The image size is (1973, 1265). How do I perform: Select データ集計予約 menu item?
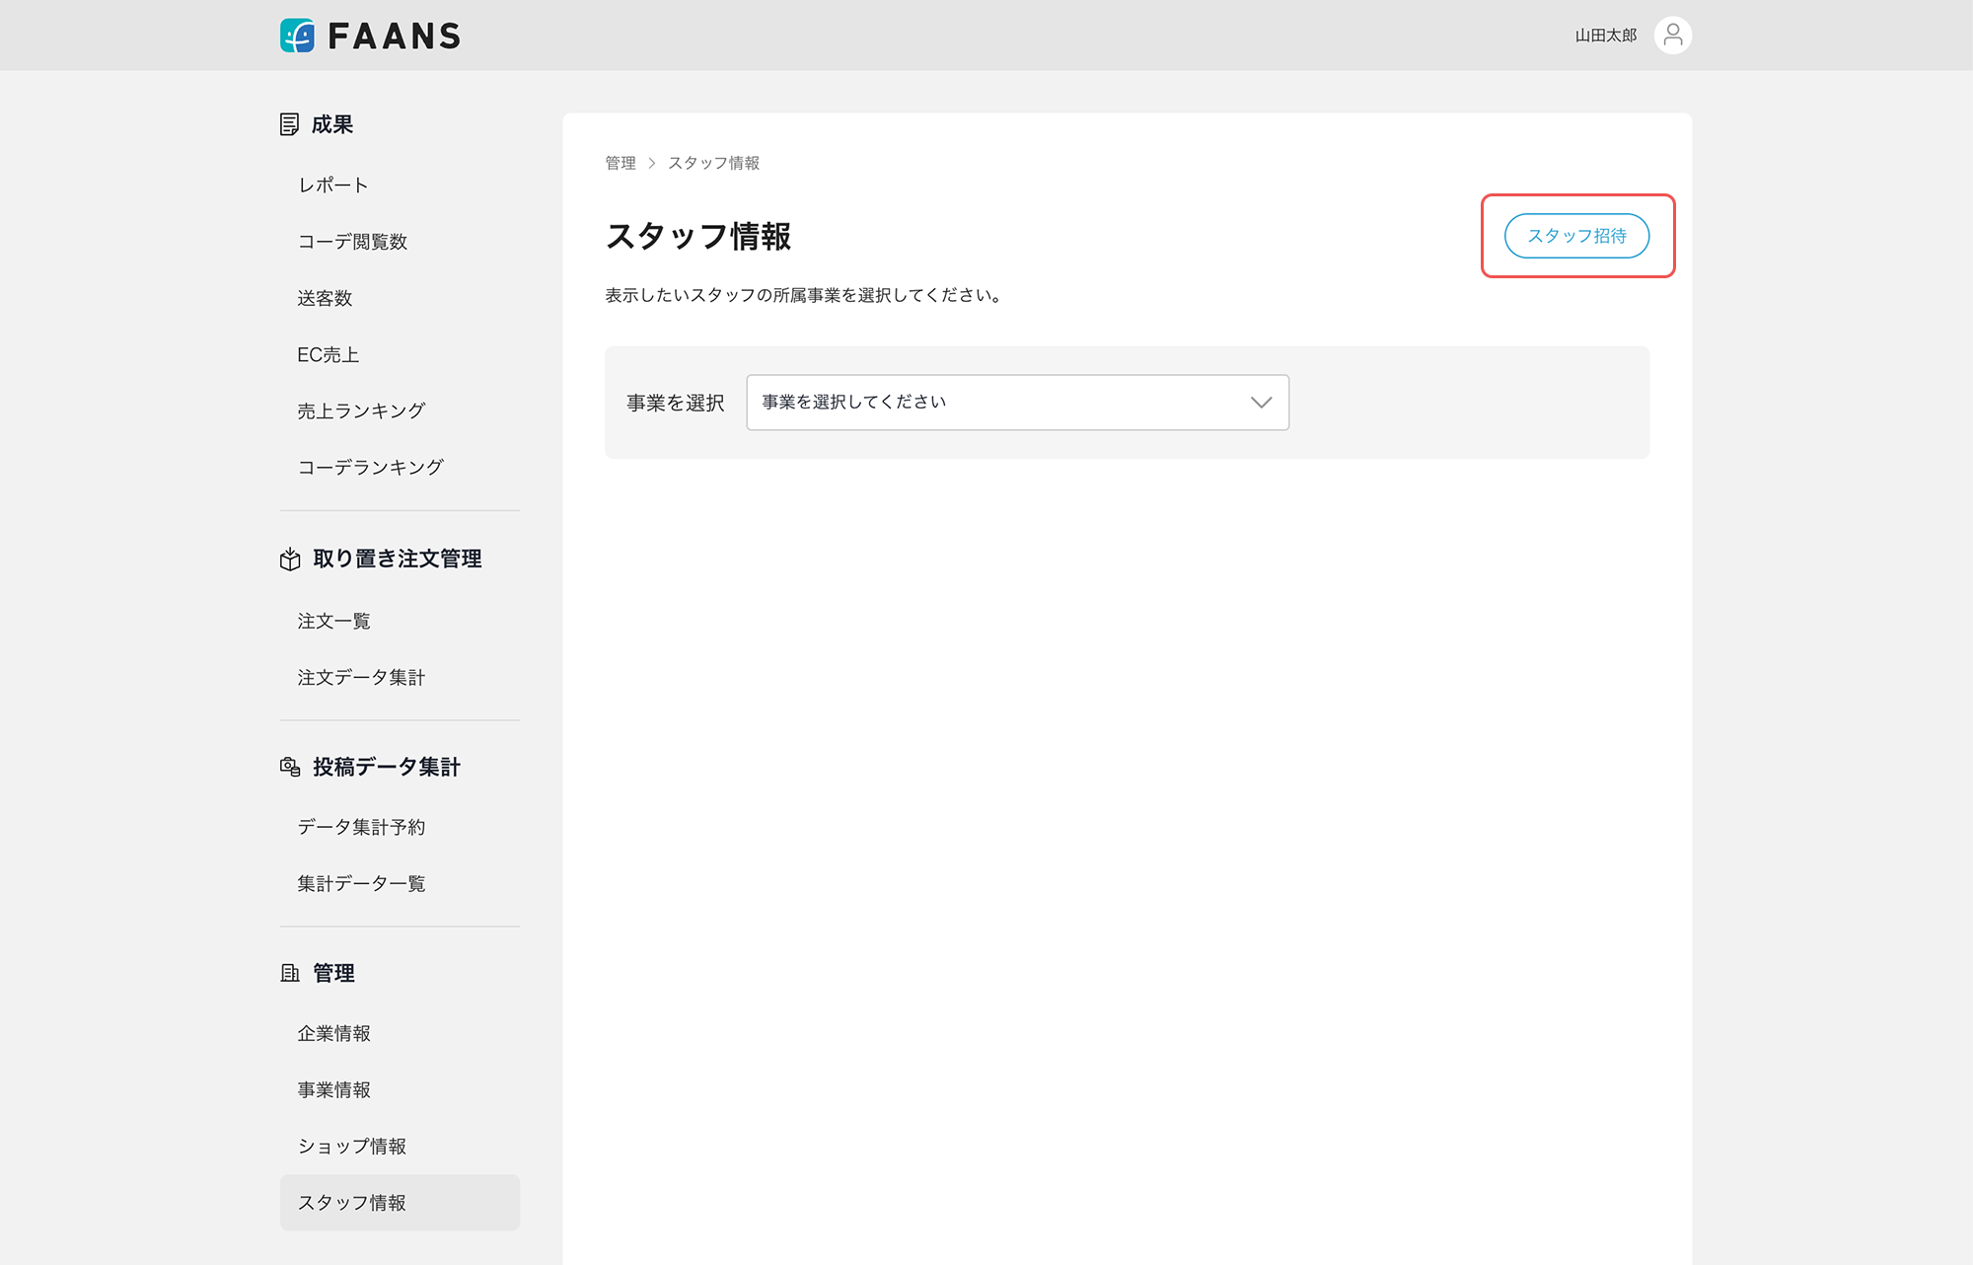coord(361,827)
